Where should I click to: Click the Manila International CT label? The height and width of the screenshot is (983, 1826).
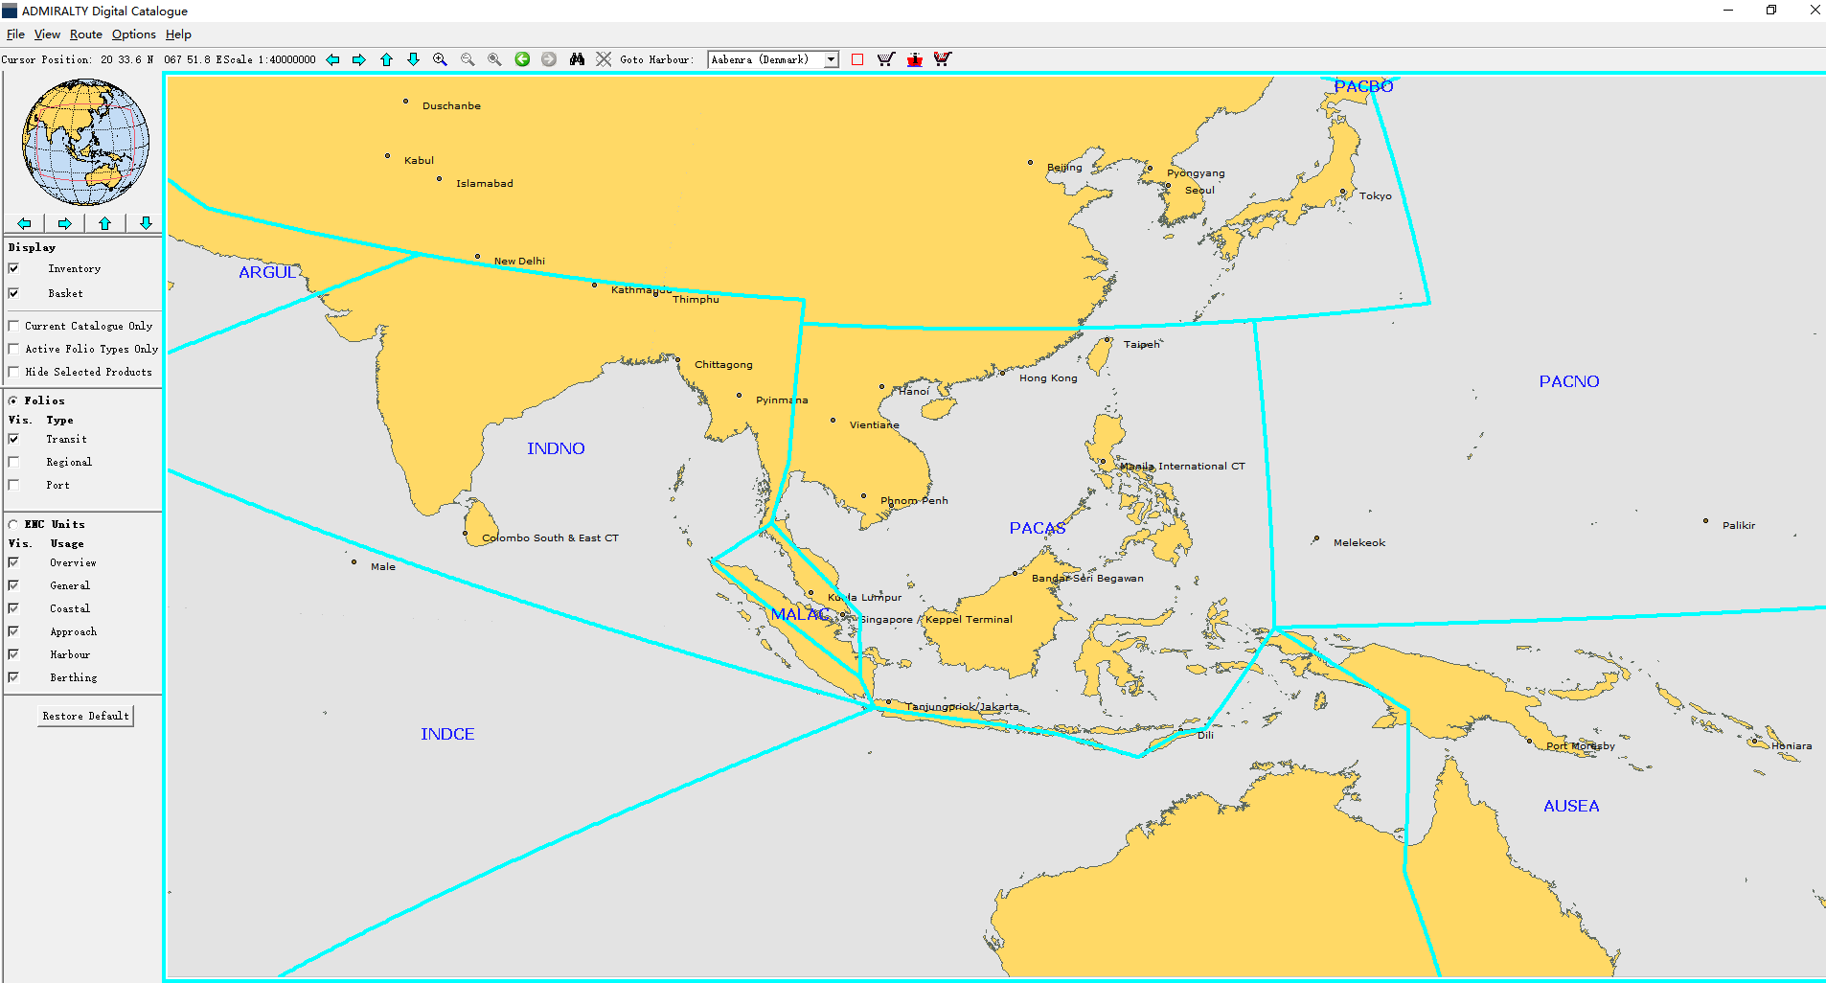pos(1182,466)
